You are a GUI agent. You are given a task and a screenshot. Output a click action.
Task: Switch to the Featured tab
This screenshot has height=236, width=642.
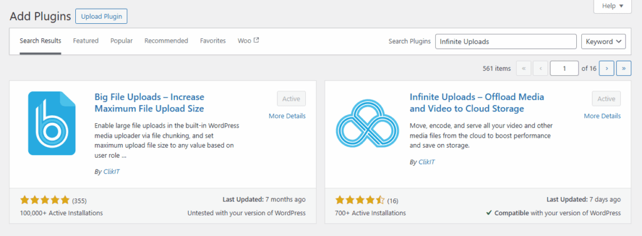86,41
